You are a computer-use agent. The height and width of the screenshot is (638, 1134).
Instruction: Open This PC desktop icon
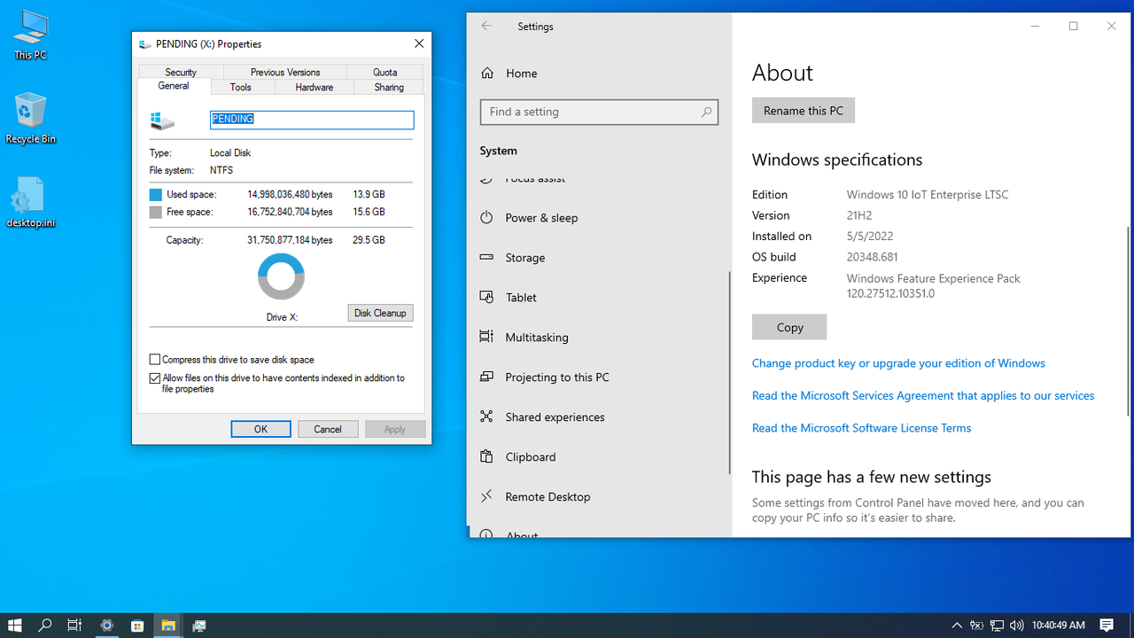click(x=30, y=35)
